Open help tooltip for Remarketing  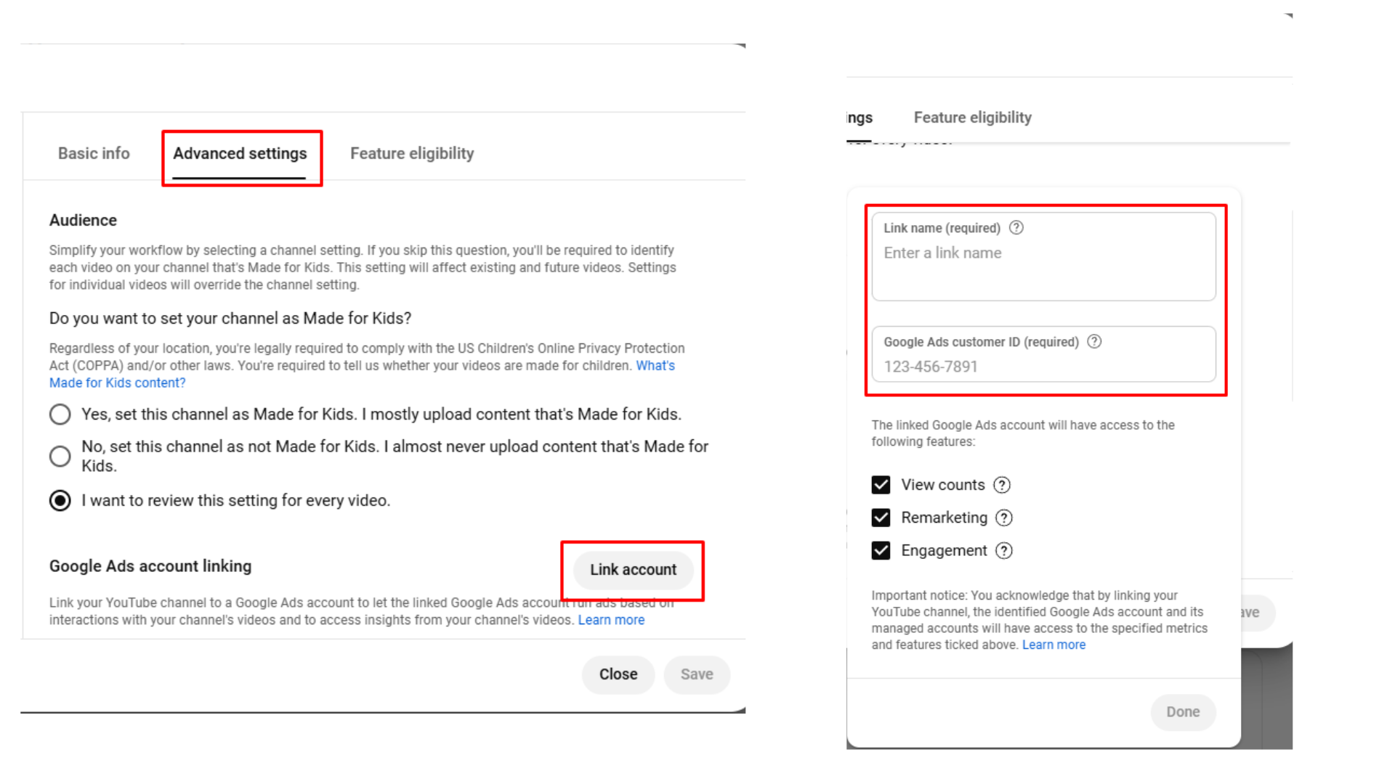1004,517
